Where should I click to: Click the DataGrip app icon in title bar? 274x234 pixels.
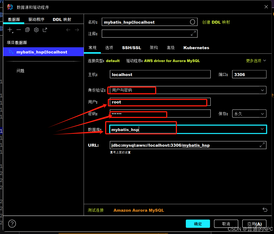point(10,7)
